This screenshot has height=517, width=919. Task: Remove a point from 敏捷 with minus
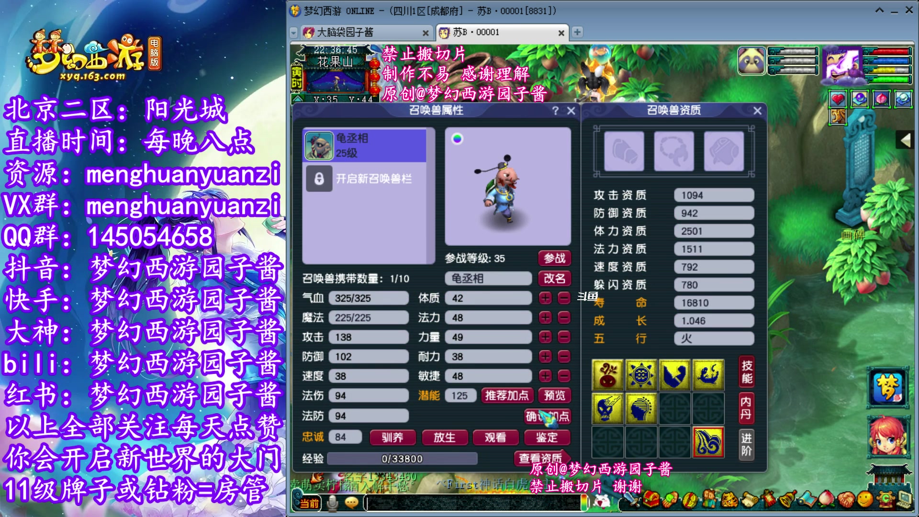(564, 376)
